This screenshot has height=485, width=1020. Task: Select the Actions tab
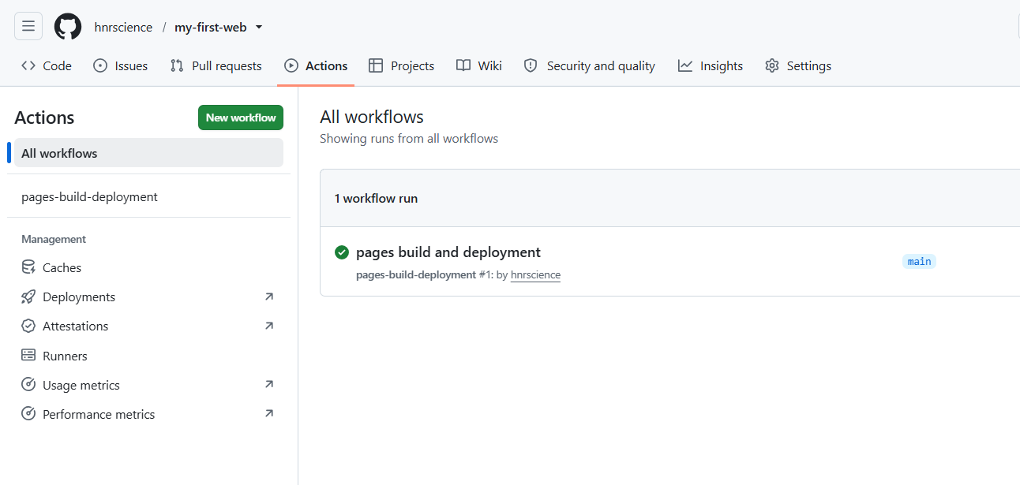pyautogui.click(x=316, y=65)
